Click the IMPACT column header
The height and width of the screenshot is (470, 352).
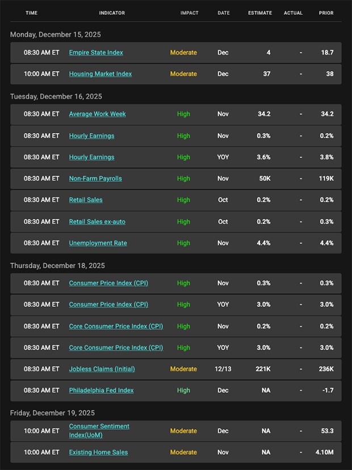click(189, 13)
